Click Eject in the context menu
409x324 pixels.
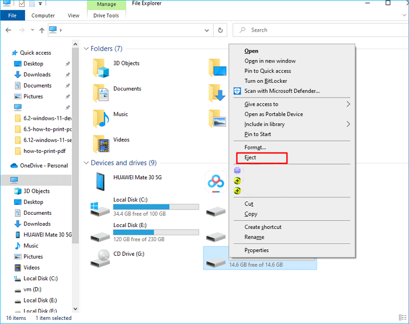250,158
